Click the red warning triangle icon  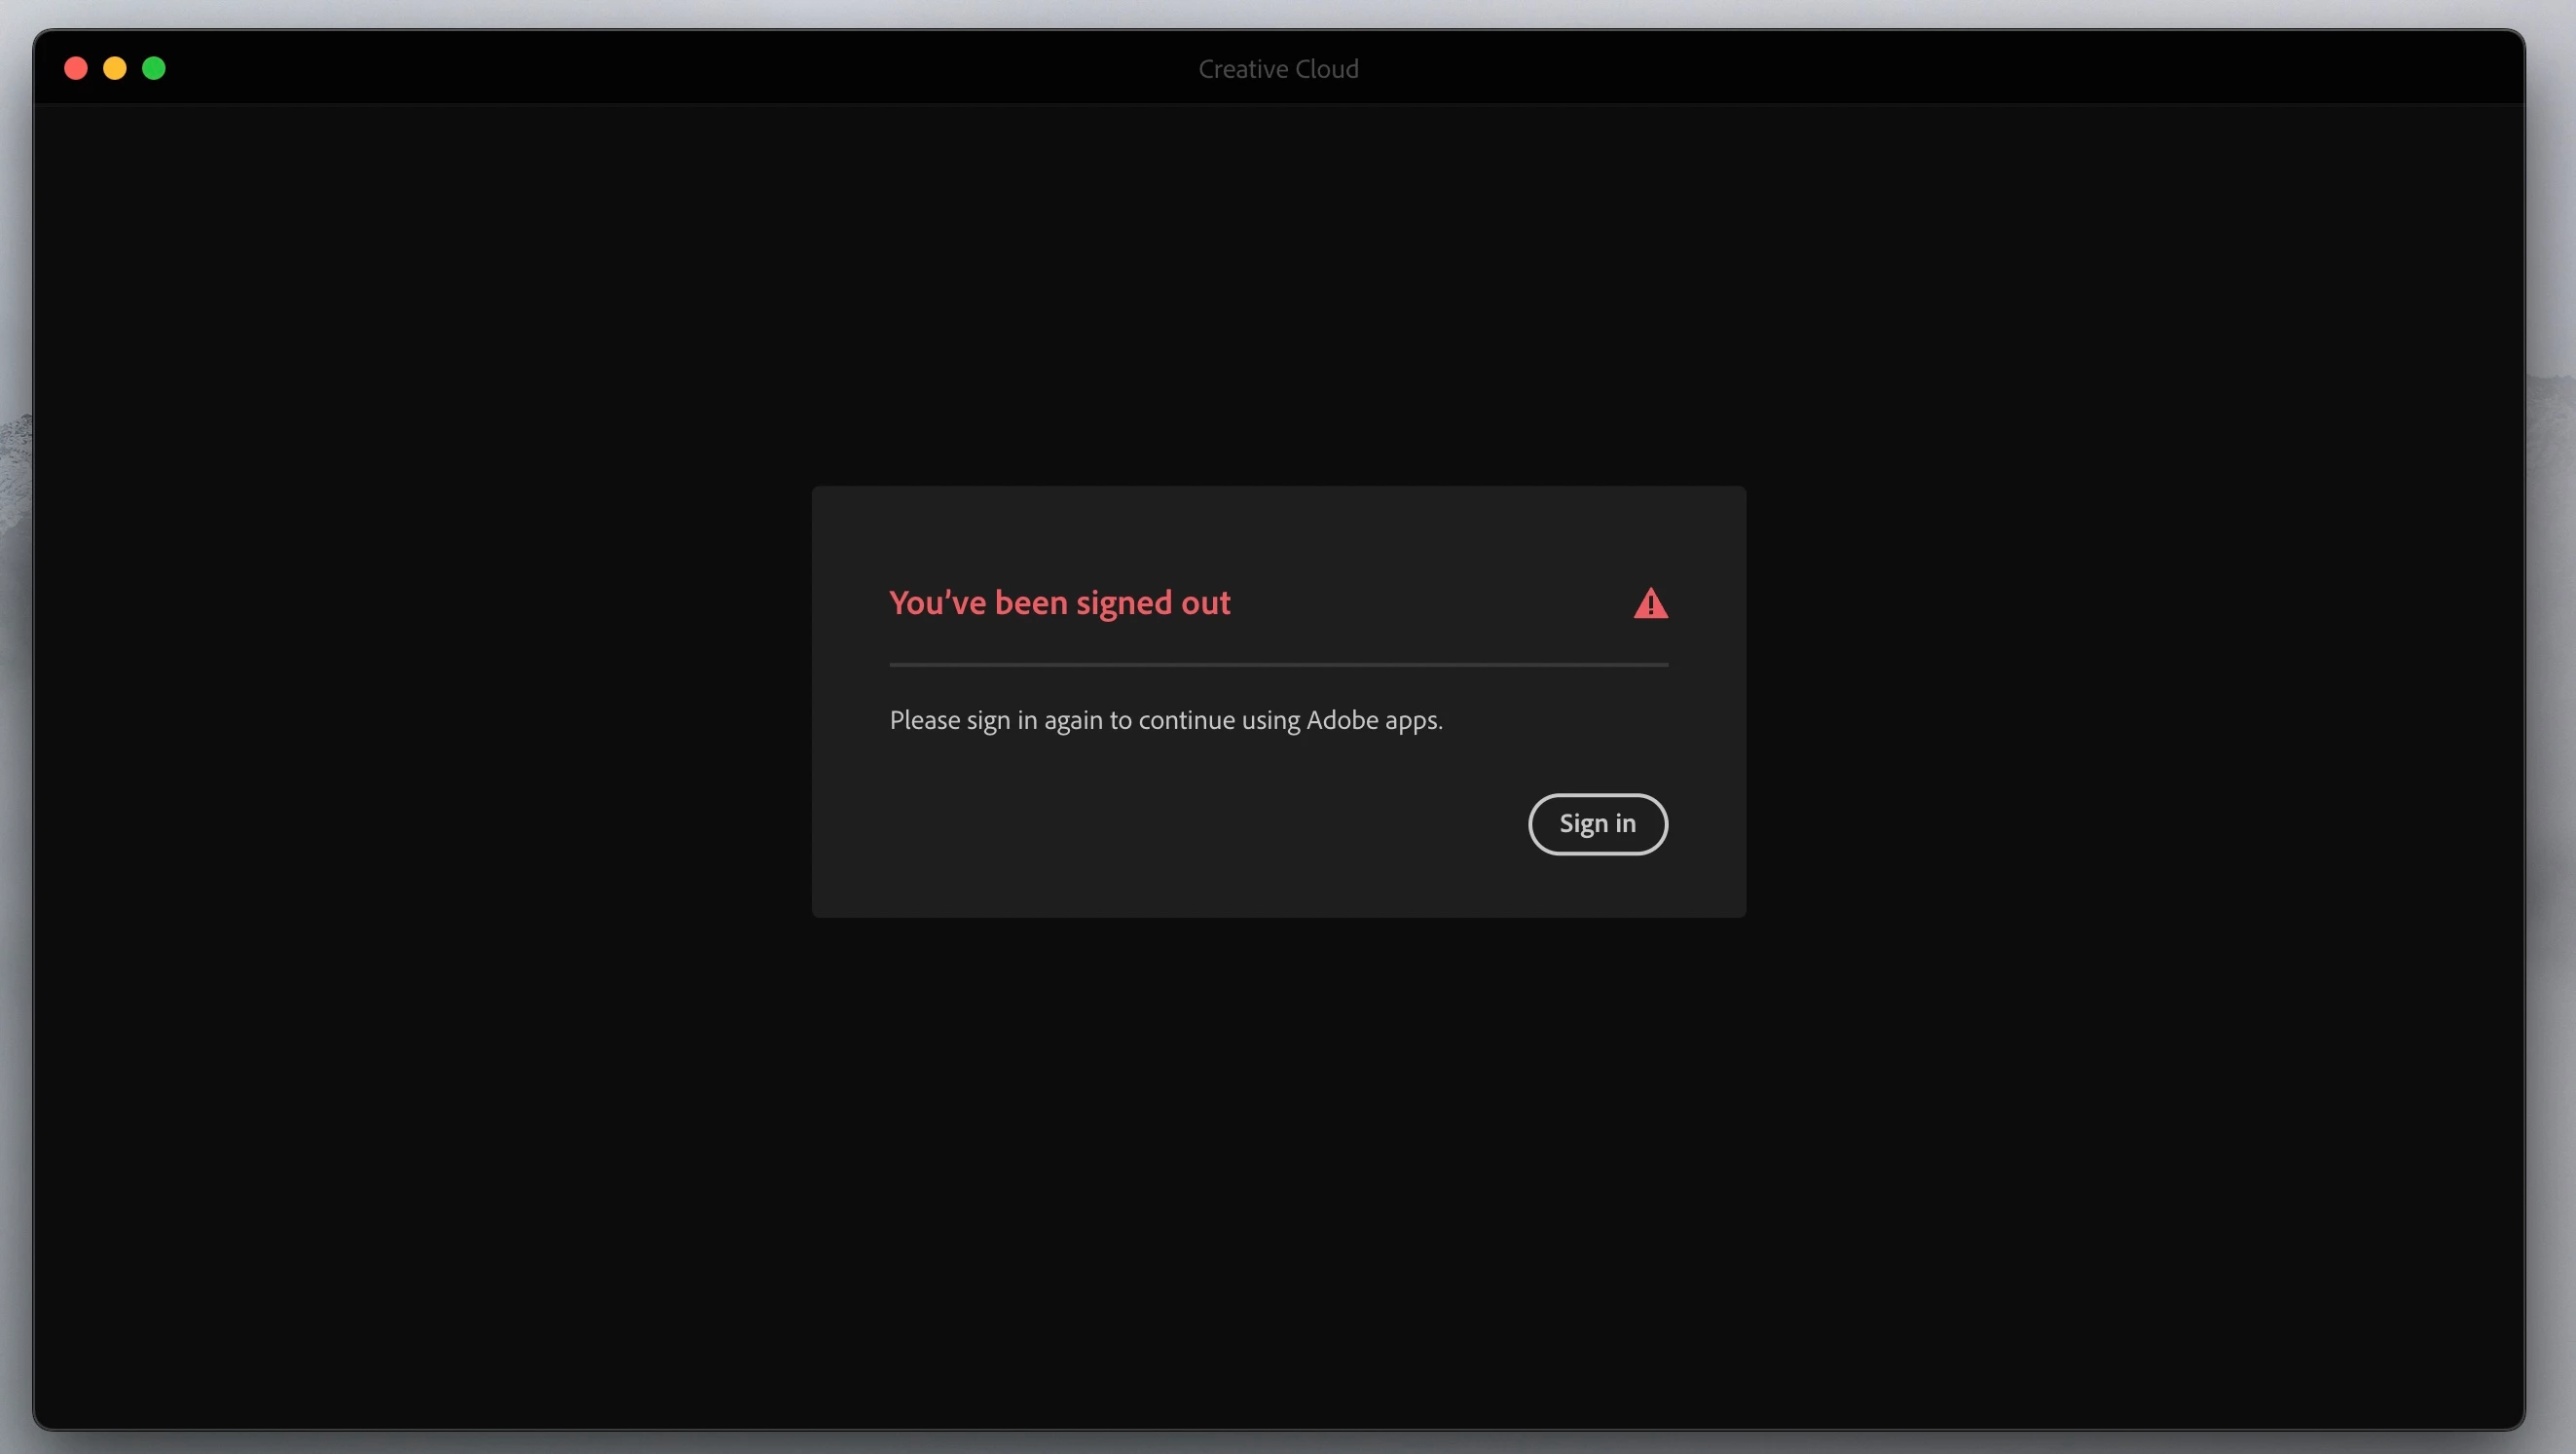(x=1650, y=604)
